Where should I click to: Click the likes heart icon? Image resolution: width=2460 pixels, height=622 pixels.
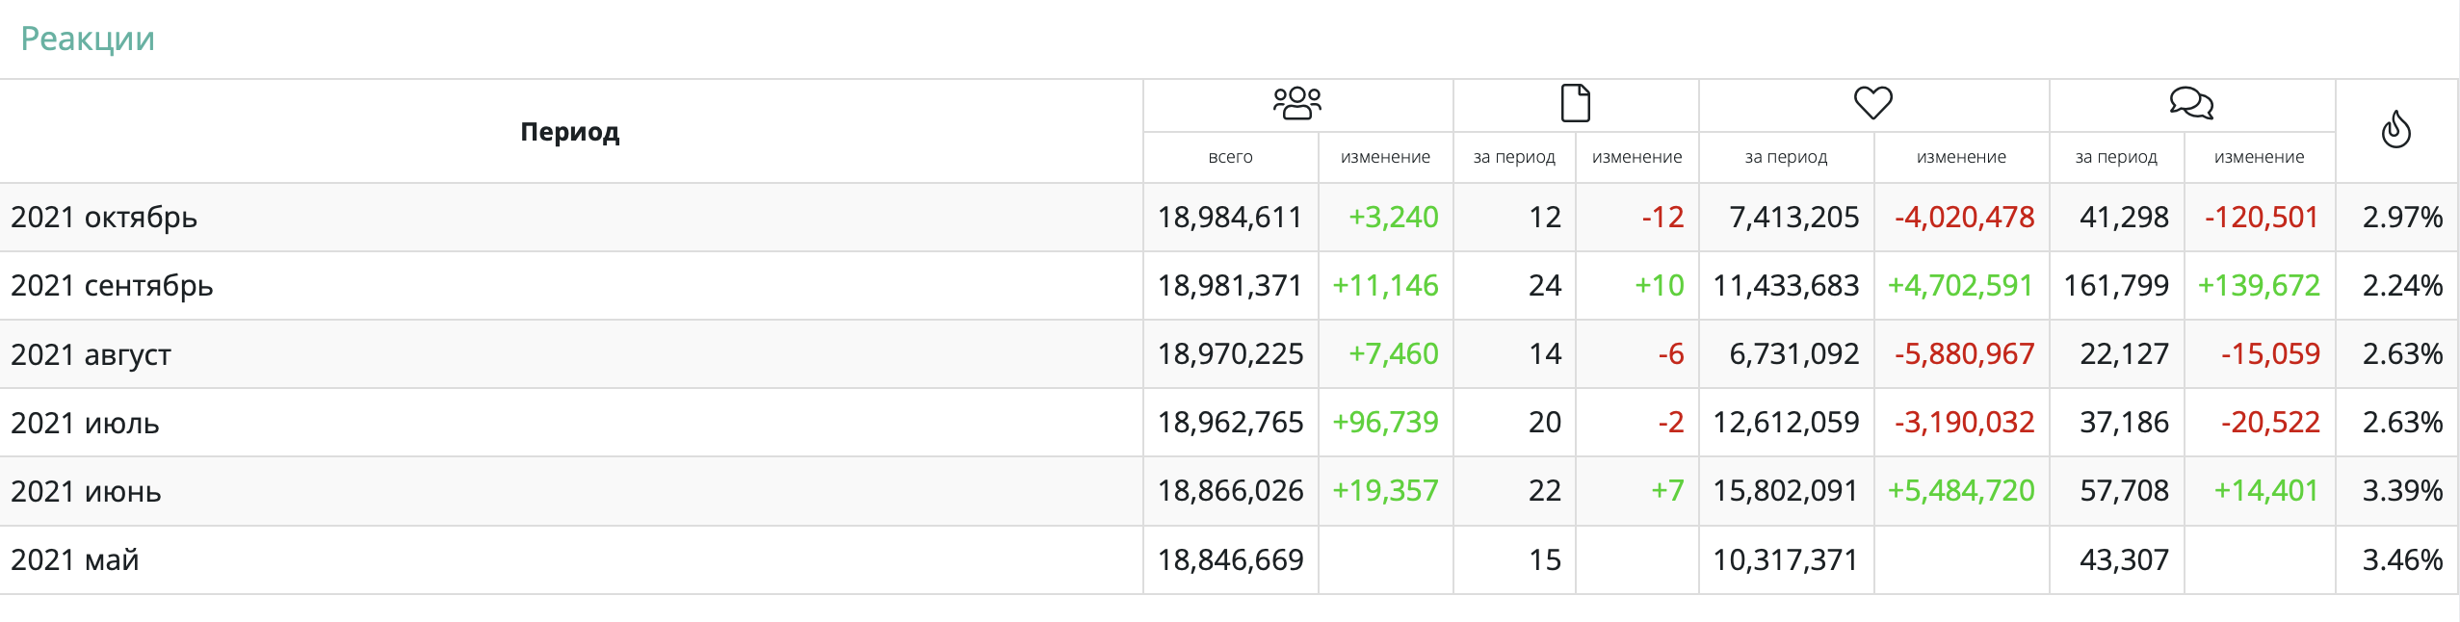[1872, 103]
